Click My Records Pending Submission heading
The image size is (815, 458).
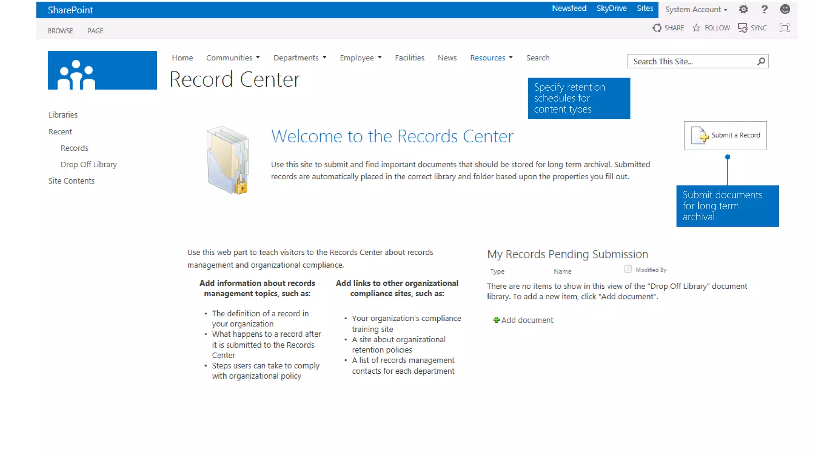567,254
